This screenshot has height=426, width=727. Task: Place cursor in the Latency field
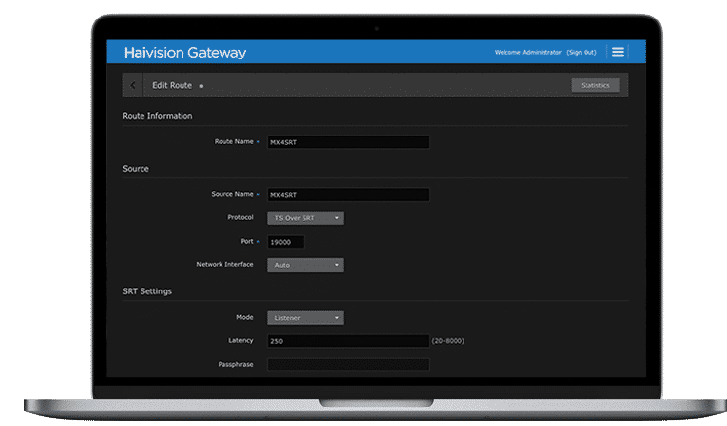click(x=348, y=341)
